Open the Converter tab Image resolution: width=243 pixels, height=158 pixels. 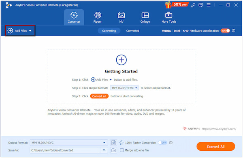tap(74, 17)
